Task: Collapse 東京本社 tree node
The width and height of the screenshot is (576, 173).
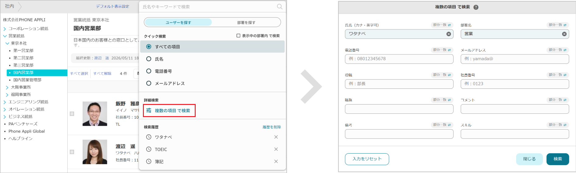Action: pos(7,43)
